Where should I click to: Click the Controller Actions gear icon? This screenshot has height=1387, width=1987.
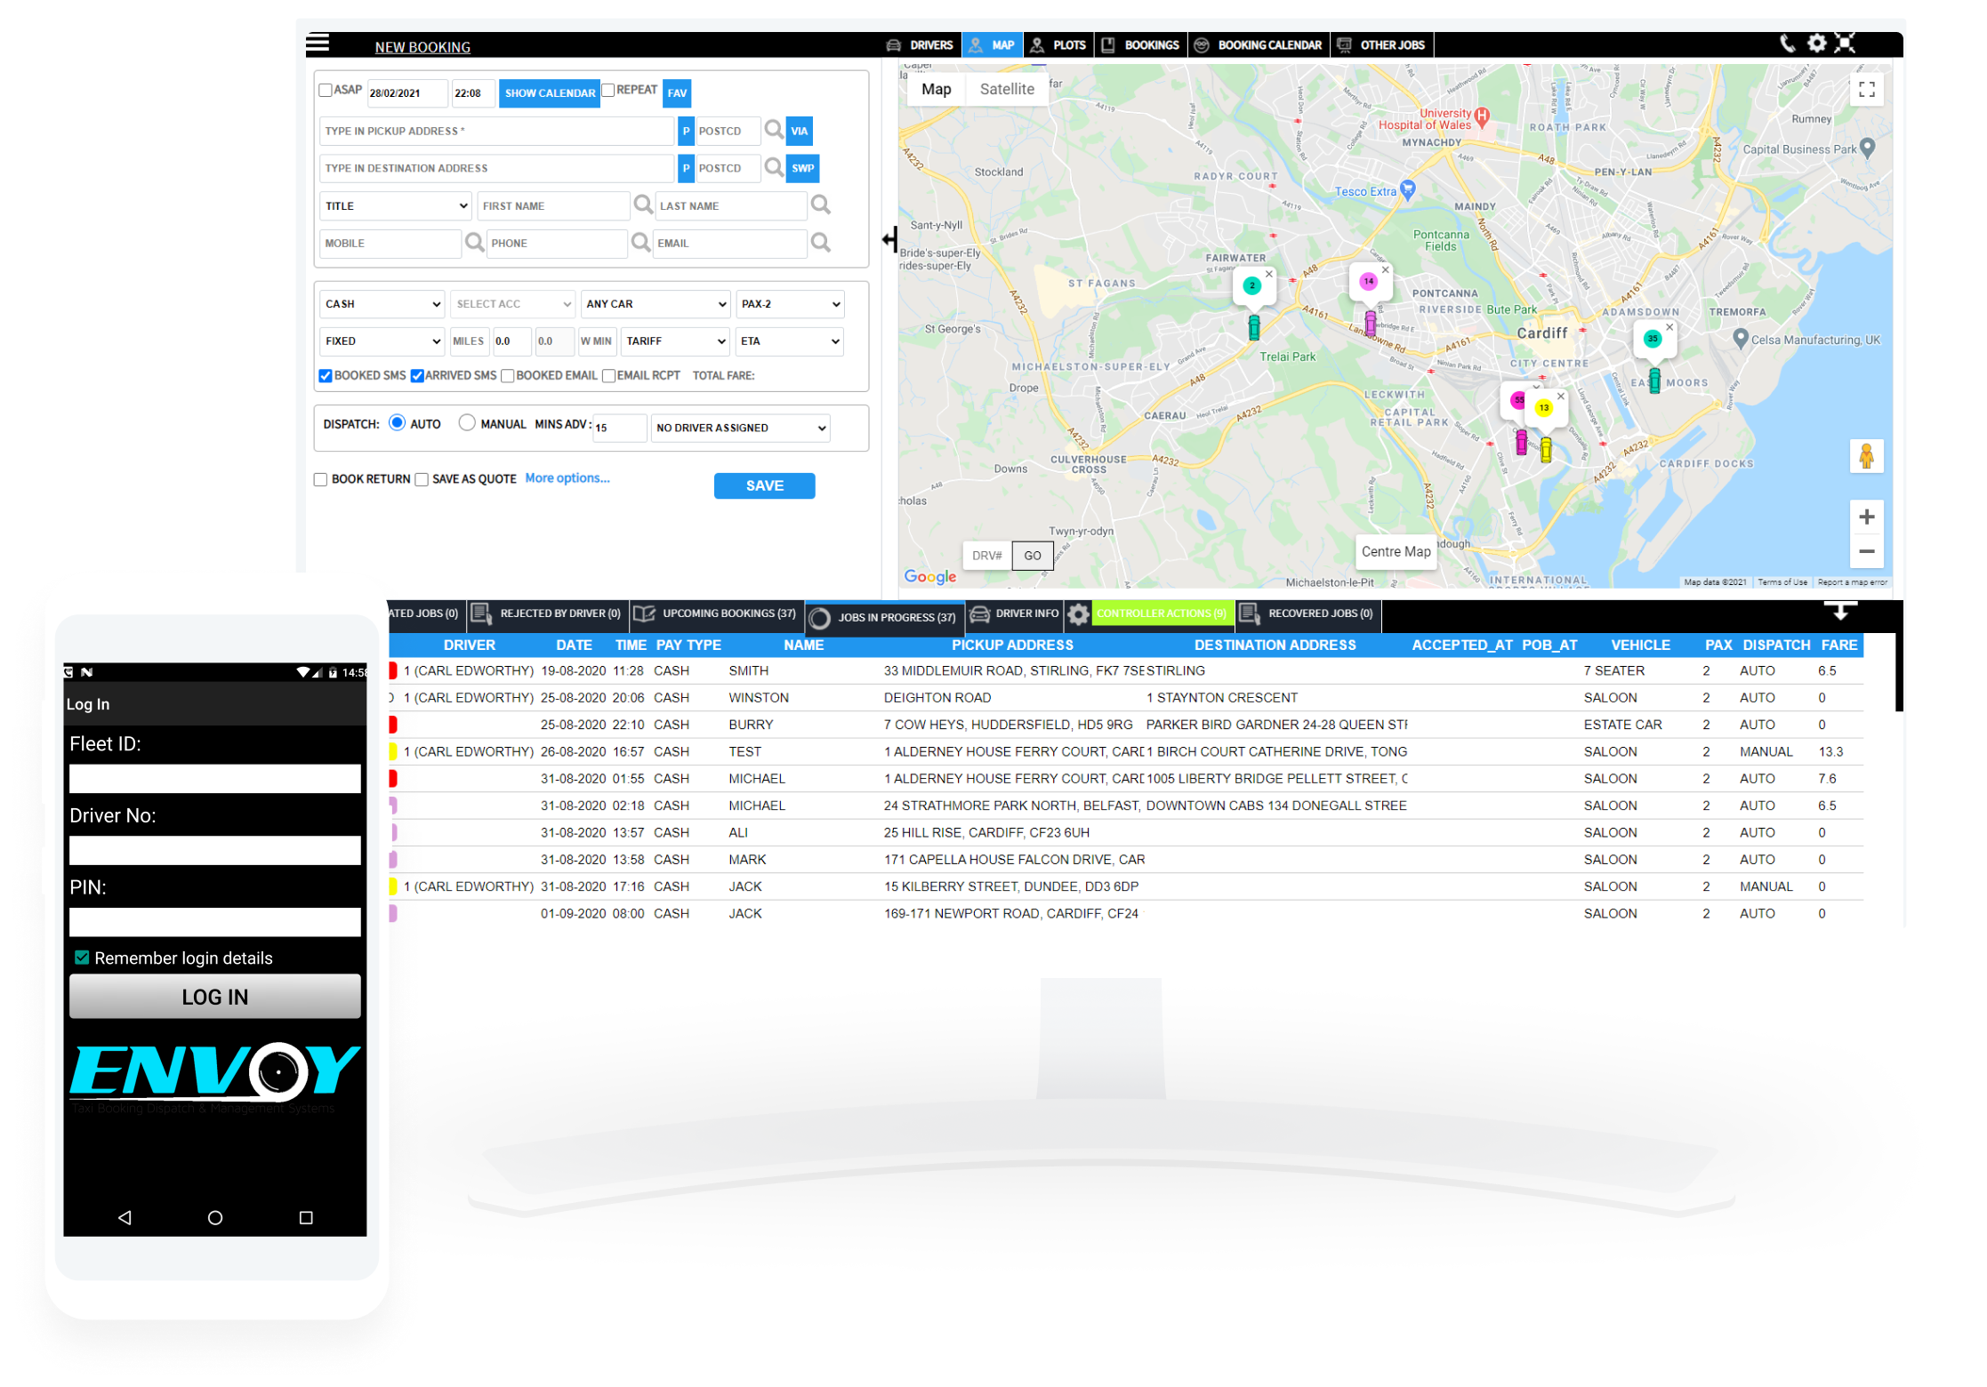(1078, 613)
